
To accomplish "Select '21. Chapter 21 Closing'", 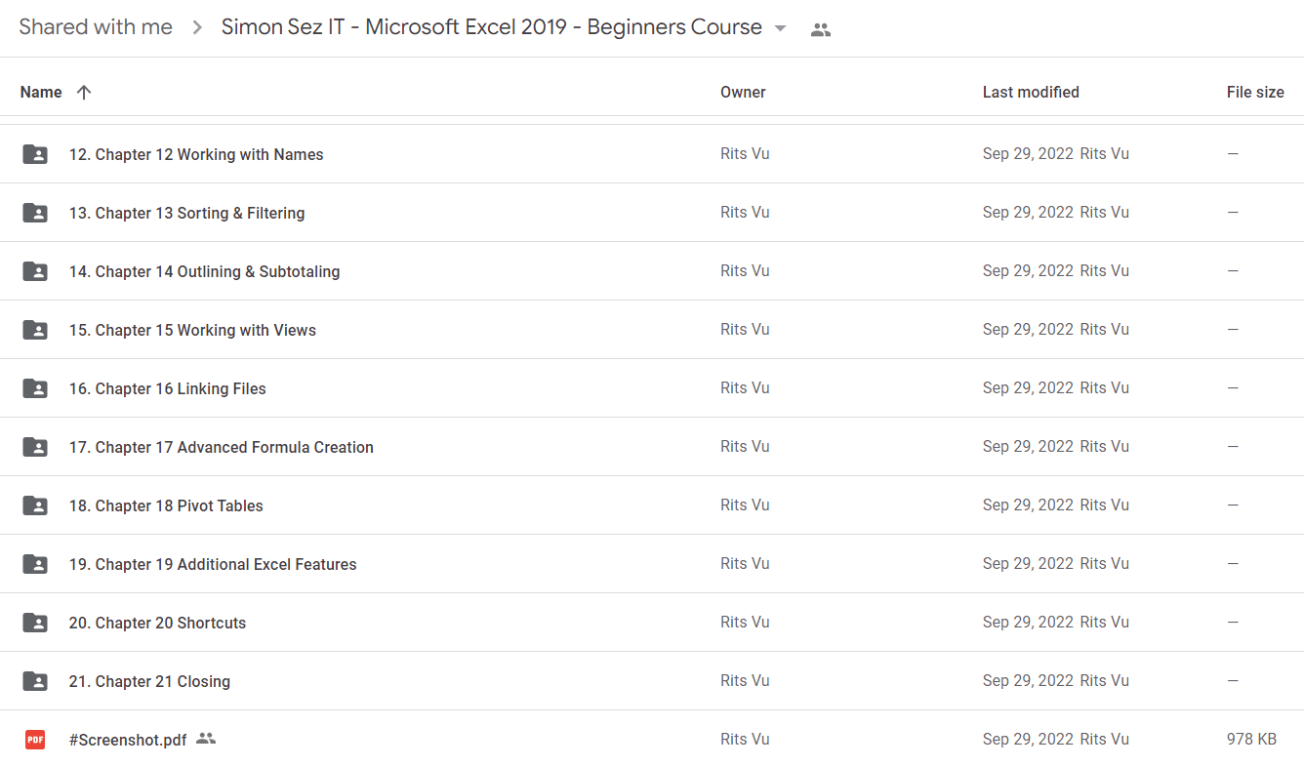I will [149, 681].
